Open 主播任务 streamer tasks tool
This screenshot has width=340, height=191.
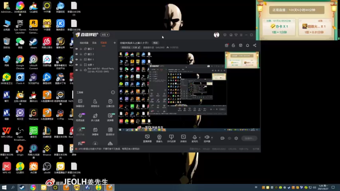(x=110, y=103)
